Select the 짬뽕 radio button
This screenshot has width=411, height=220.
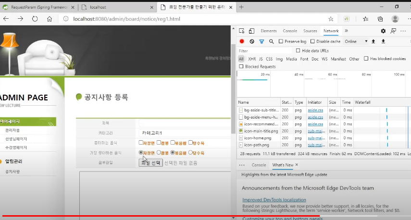tap(159, 152)
